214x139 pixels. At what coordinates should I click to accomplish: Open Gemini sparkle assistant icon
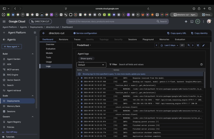point(186,21)
